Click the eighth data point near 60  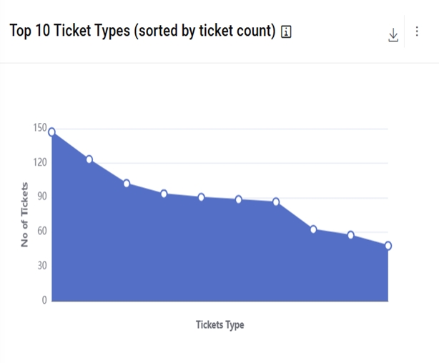pos(313,229)
